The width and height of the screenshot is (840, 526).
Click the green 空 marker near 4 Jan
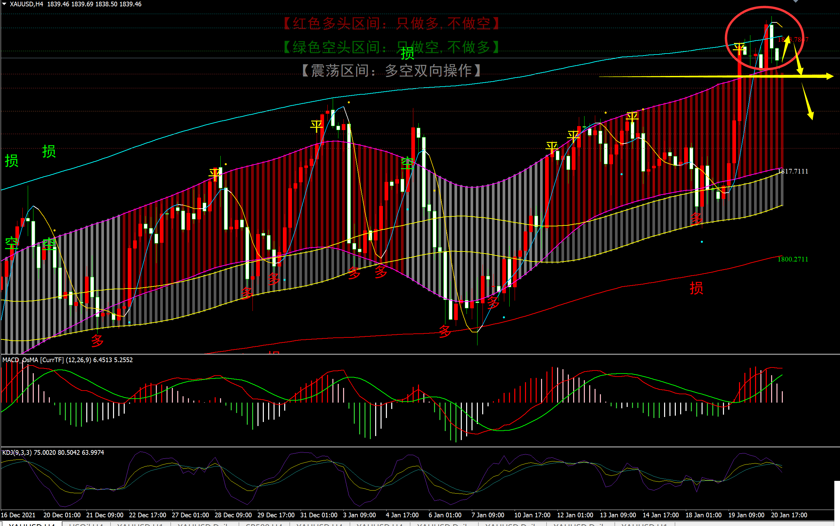[407, 164]
